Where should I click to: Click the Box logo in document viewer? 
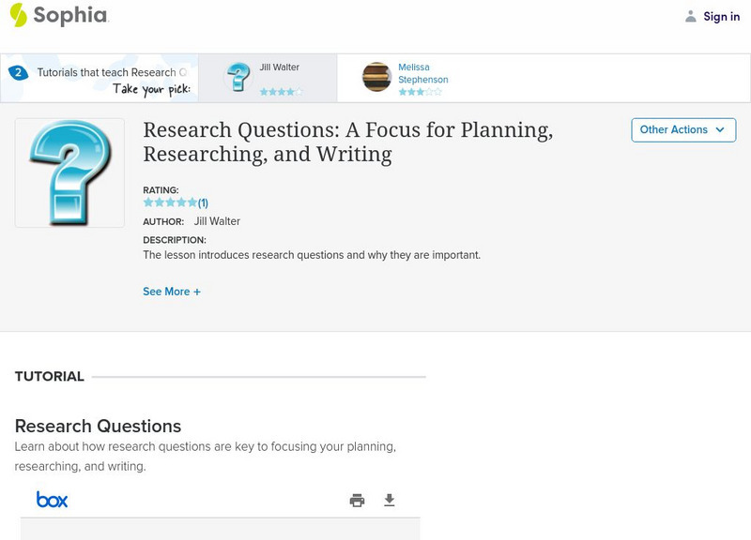(52, 500)
